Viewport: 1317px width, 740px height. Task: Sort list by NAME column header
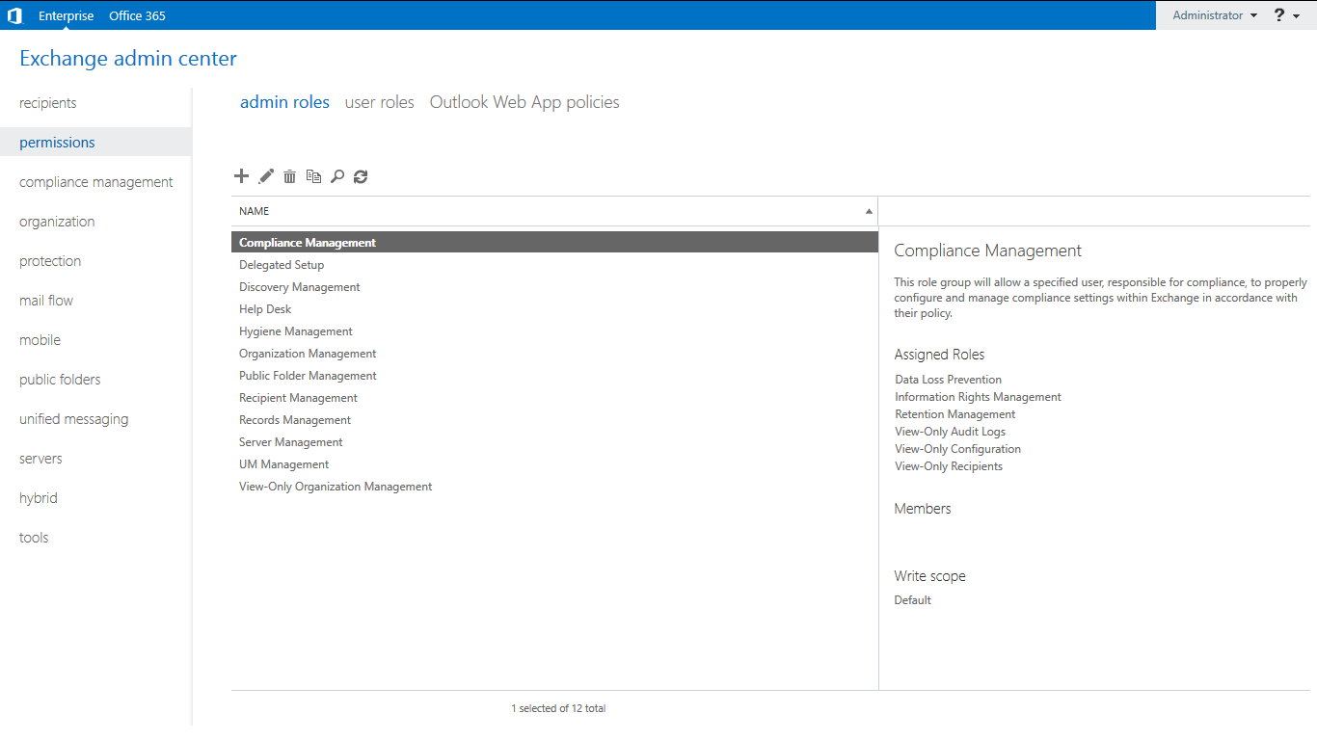pos(554,211)
